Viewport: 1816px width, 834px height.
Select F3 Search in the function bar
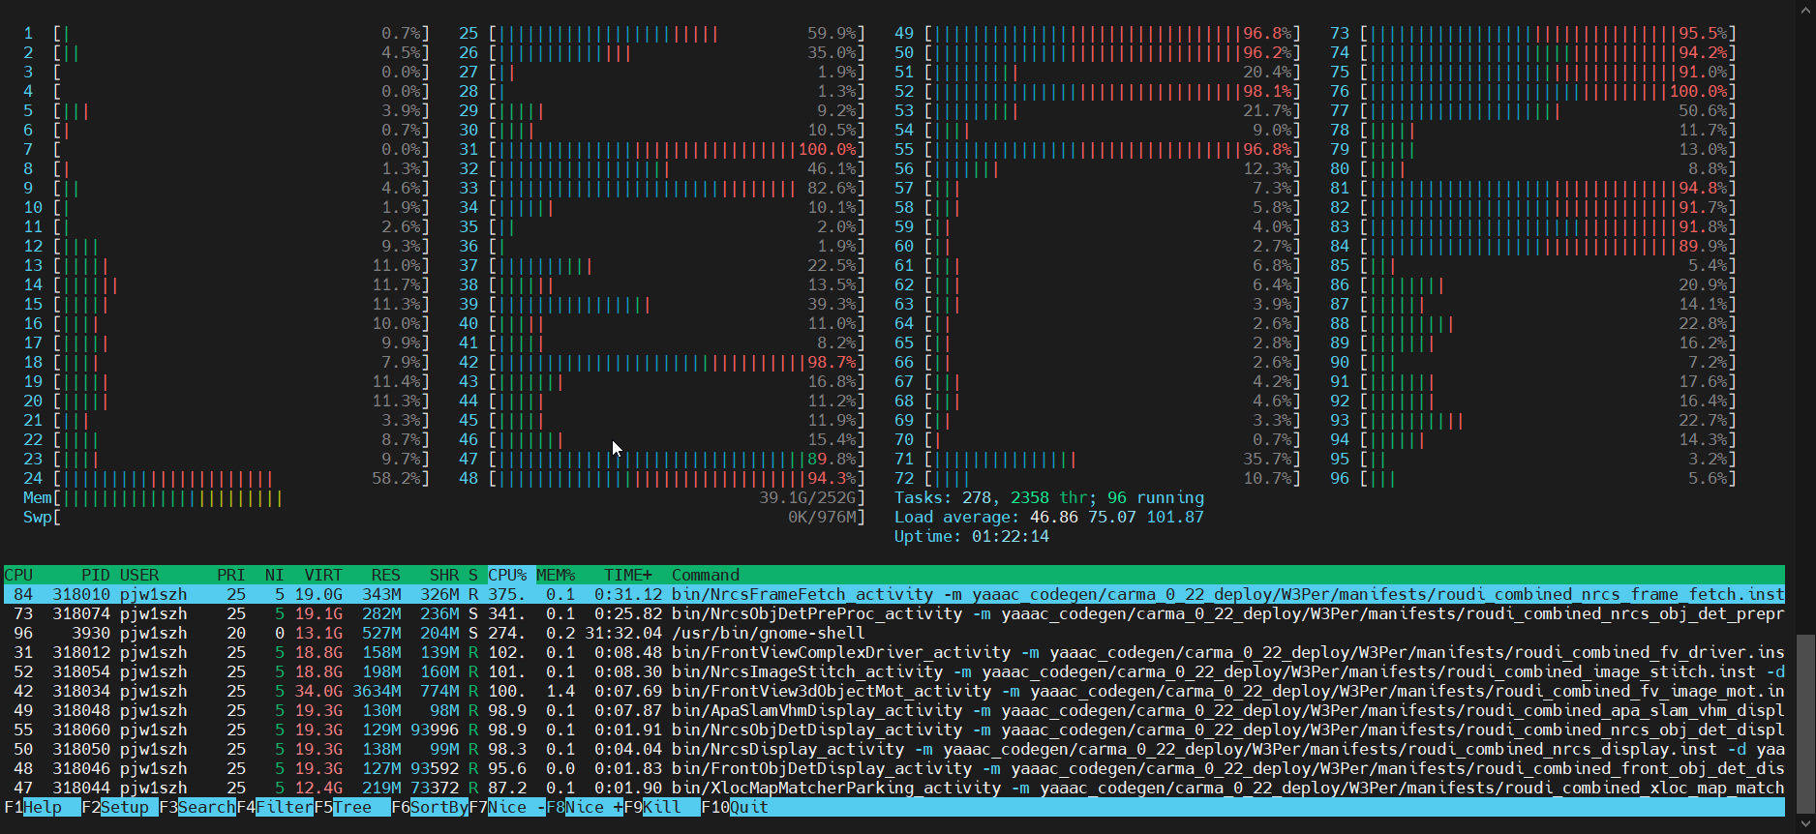tap(197, 807)
